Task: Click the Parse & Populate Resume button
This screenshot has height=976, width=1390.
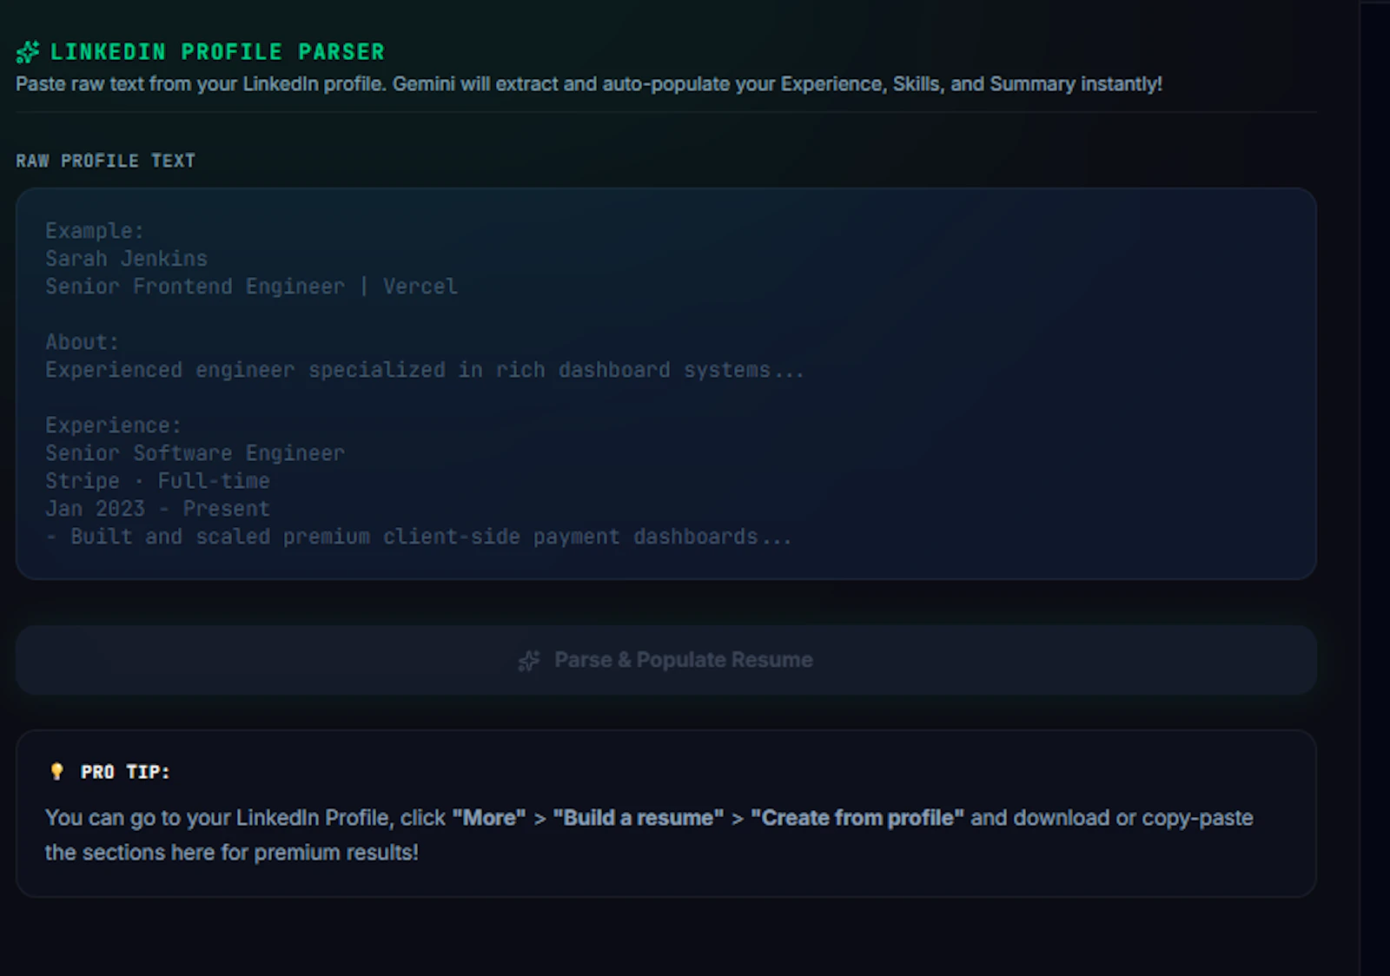Action: pos(666,660)
